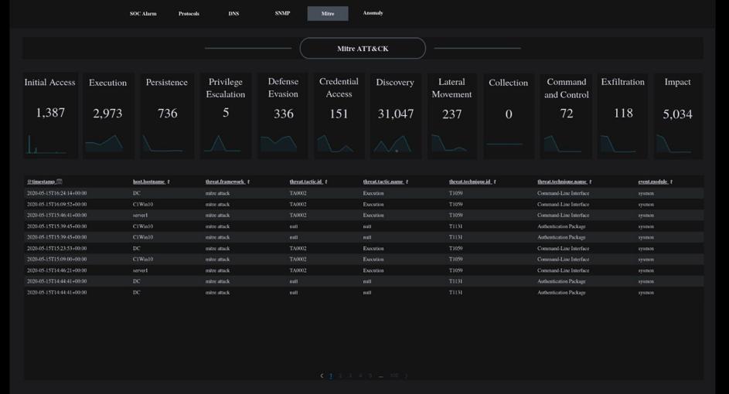This screenshot has width=729, height=394.
Task: Click the Mitre ATT&CK title button
Action: [363, 49]
